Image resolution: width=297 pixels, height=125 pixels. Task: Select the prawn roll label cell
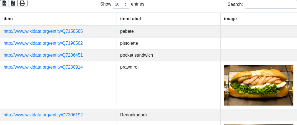[130, 67]
